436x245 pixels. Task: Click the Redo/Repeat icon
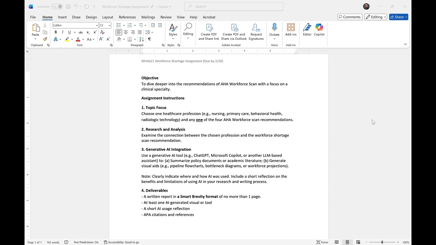[87, 6]
